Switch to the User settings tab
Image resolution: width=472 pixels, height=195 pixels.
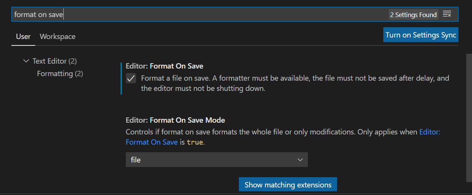pyautogui.click(x=23, y=36)
